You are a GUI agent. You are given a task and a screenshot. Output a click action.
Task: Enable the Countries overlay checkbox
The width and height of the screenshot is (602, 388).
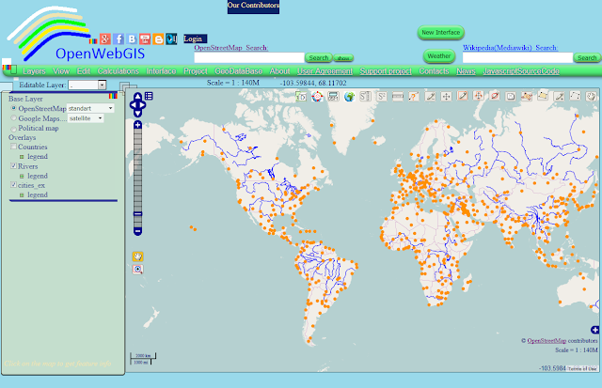tap(13, 147)
